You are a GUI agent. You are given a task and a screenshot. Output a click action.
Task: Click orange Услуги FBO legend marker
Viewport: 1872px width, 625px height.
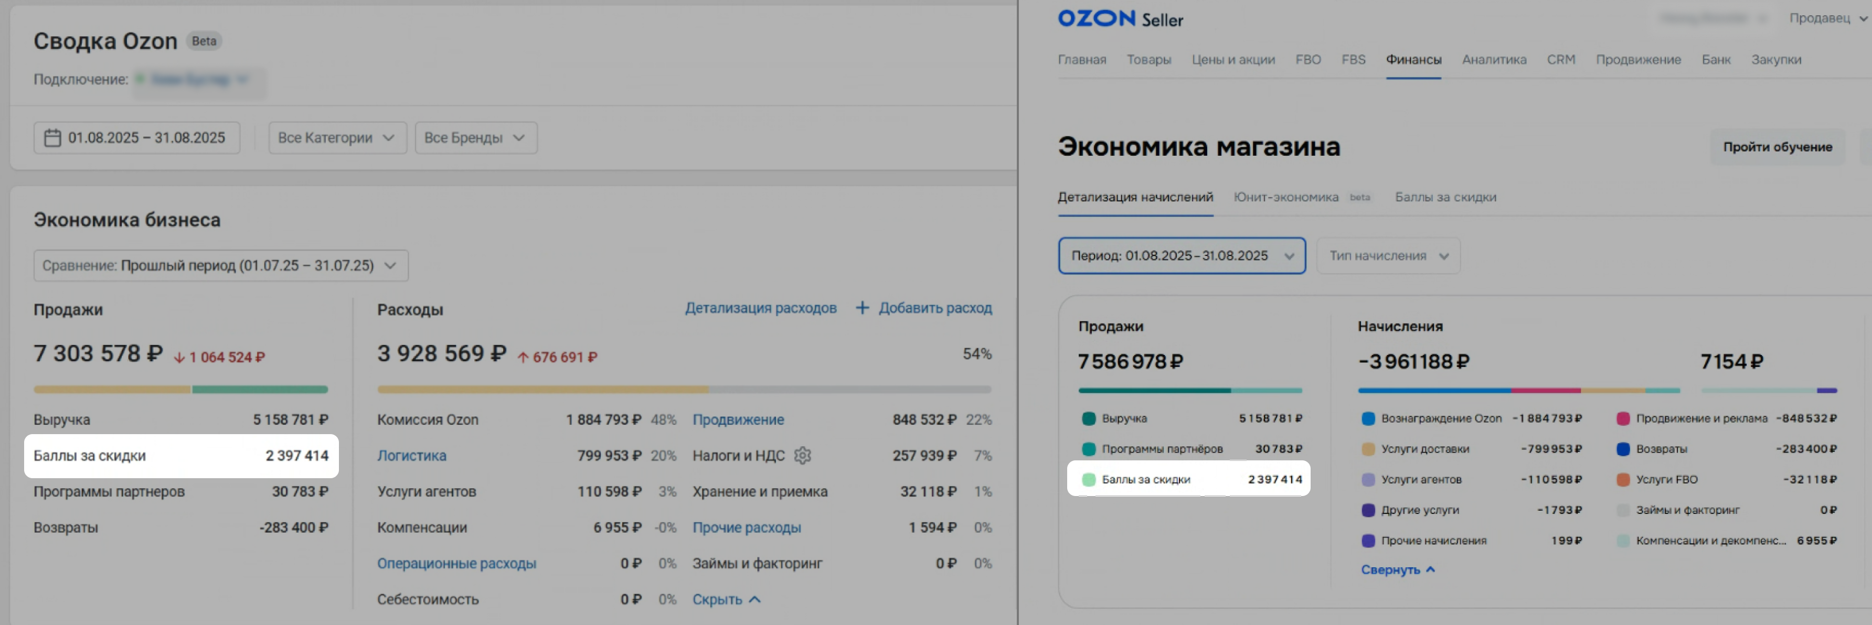click(x=1623, y=480)
